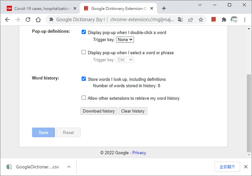
Task: Open Google Dictionary extension red book icon
Action: pos(214,20)
